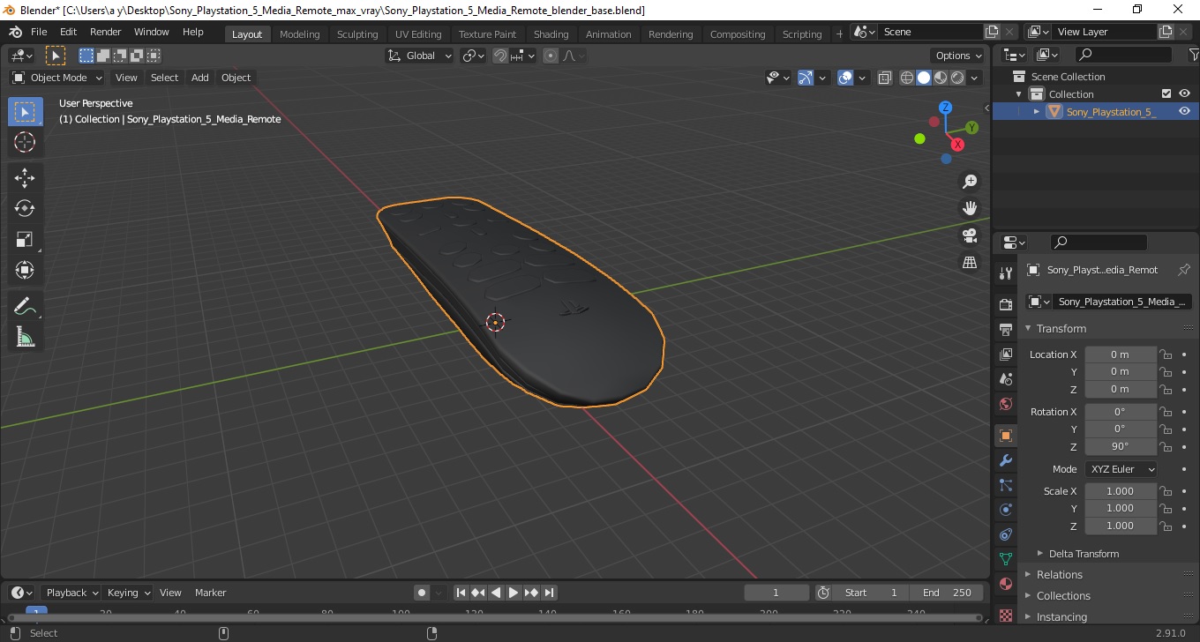Viewport: 1200px width, 642px height.
Task: Click Rotation Z field showing 90°
Action: point(1120,446)
